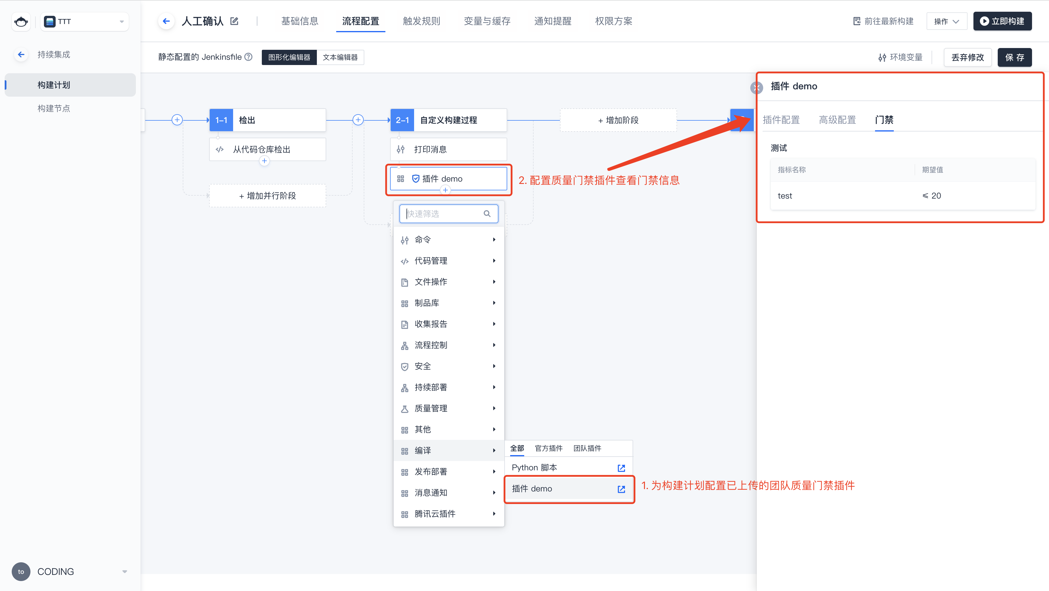Click search magnifier icon in filter box
The image size is (1049, 591).
point(487,214)
